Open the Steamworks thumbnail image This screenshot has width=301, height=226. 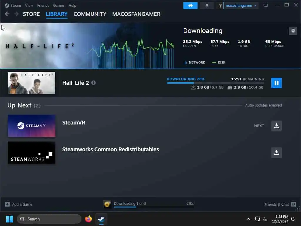click(31, 153)
